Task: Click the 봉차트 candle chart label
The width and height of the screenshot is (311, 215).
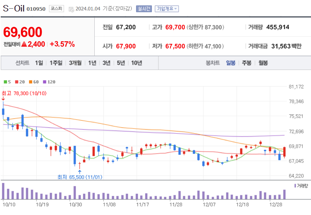Action: click(213, 63)
